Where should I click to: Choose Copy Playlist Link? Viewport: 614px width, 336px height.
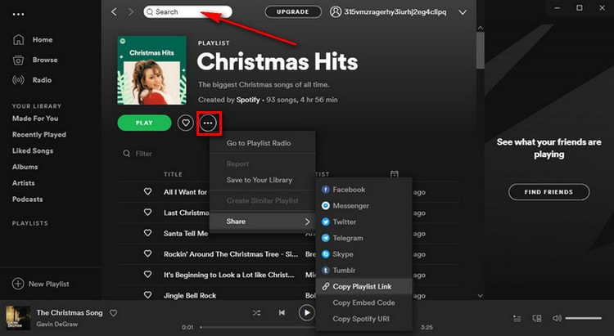pyautogui.click(x=363, y=286)
